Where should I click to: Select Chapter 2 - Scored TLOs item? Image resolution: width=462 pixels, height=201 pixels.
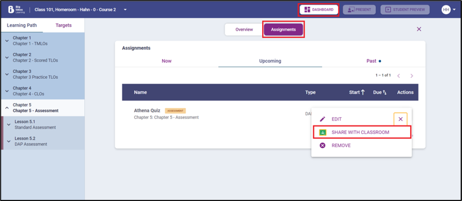[x=43, y=58]
